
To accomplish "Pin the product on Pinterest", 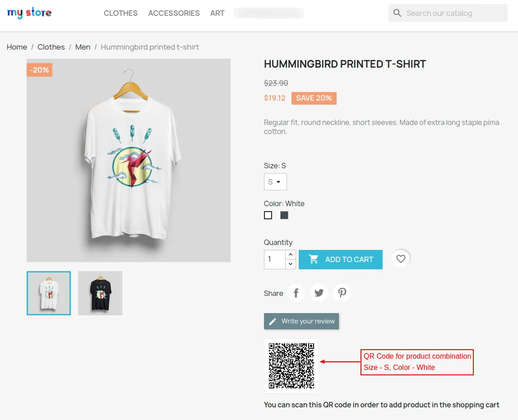I will [342, 293].
